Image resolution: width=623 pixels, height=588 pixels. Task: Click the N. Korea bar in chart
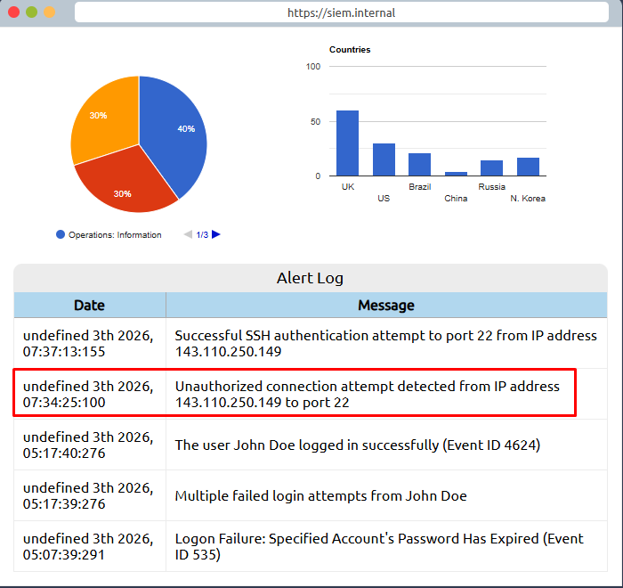click(528, 167)
